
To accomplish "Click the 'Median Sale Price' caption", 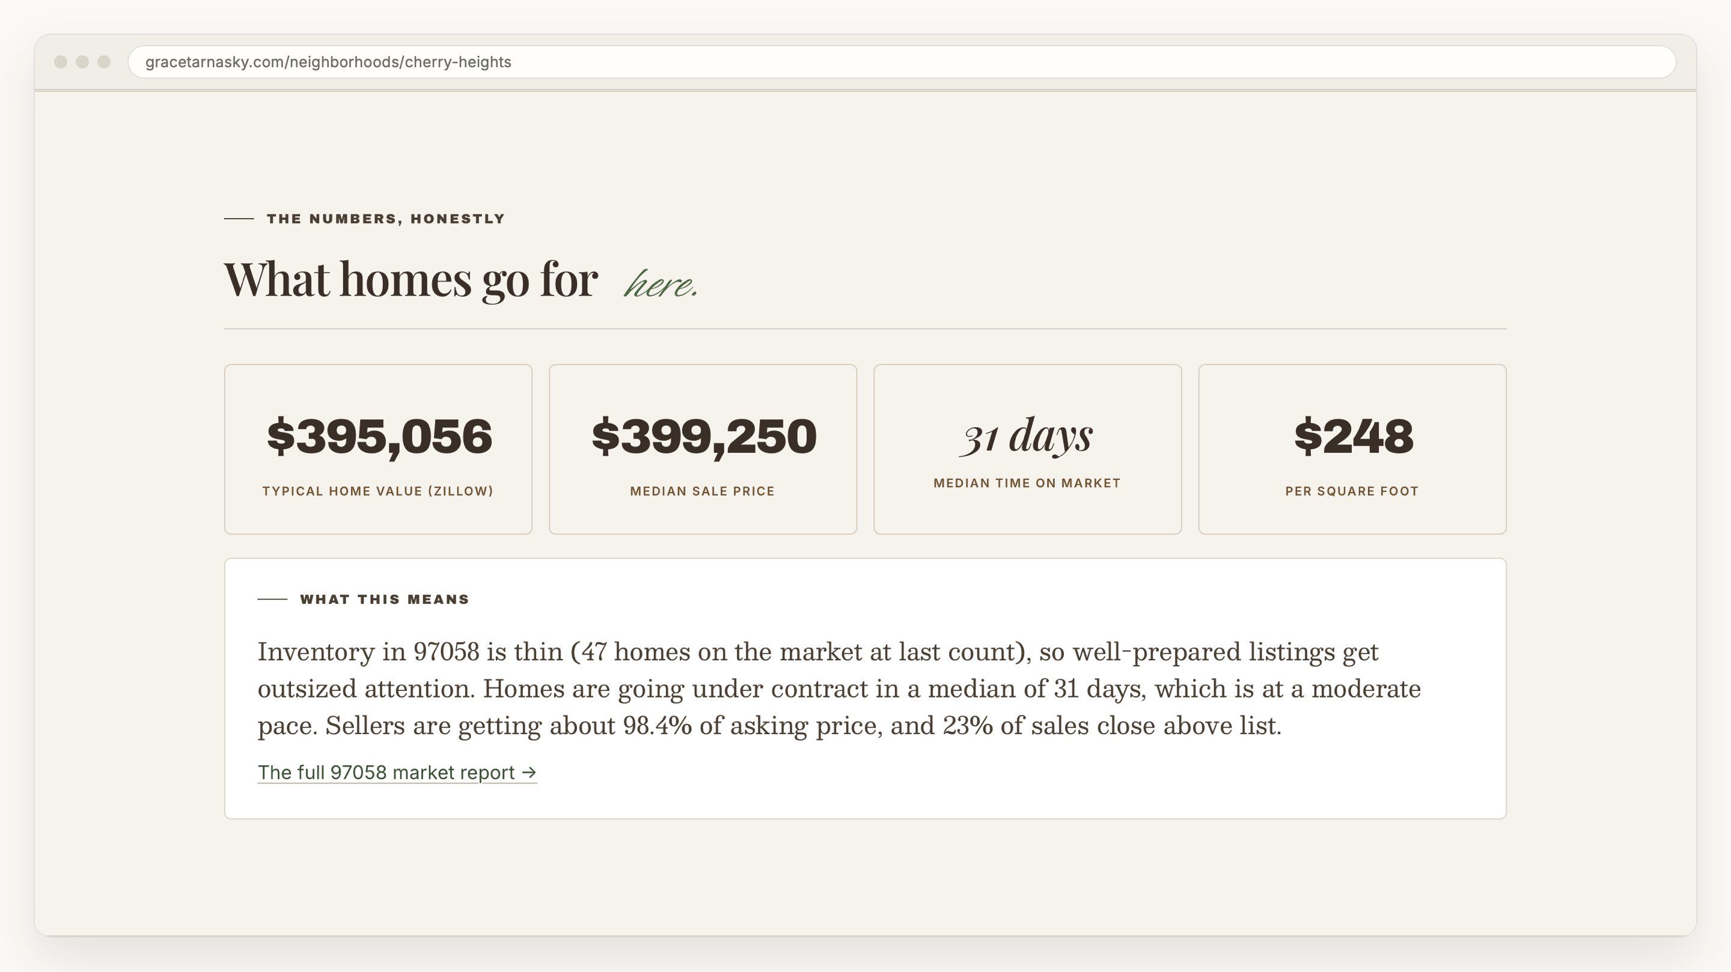I will tap(702, 491).
